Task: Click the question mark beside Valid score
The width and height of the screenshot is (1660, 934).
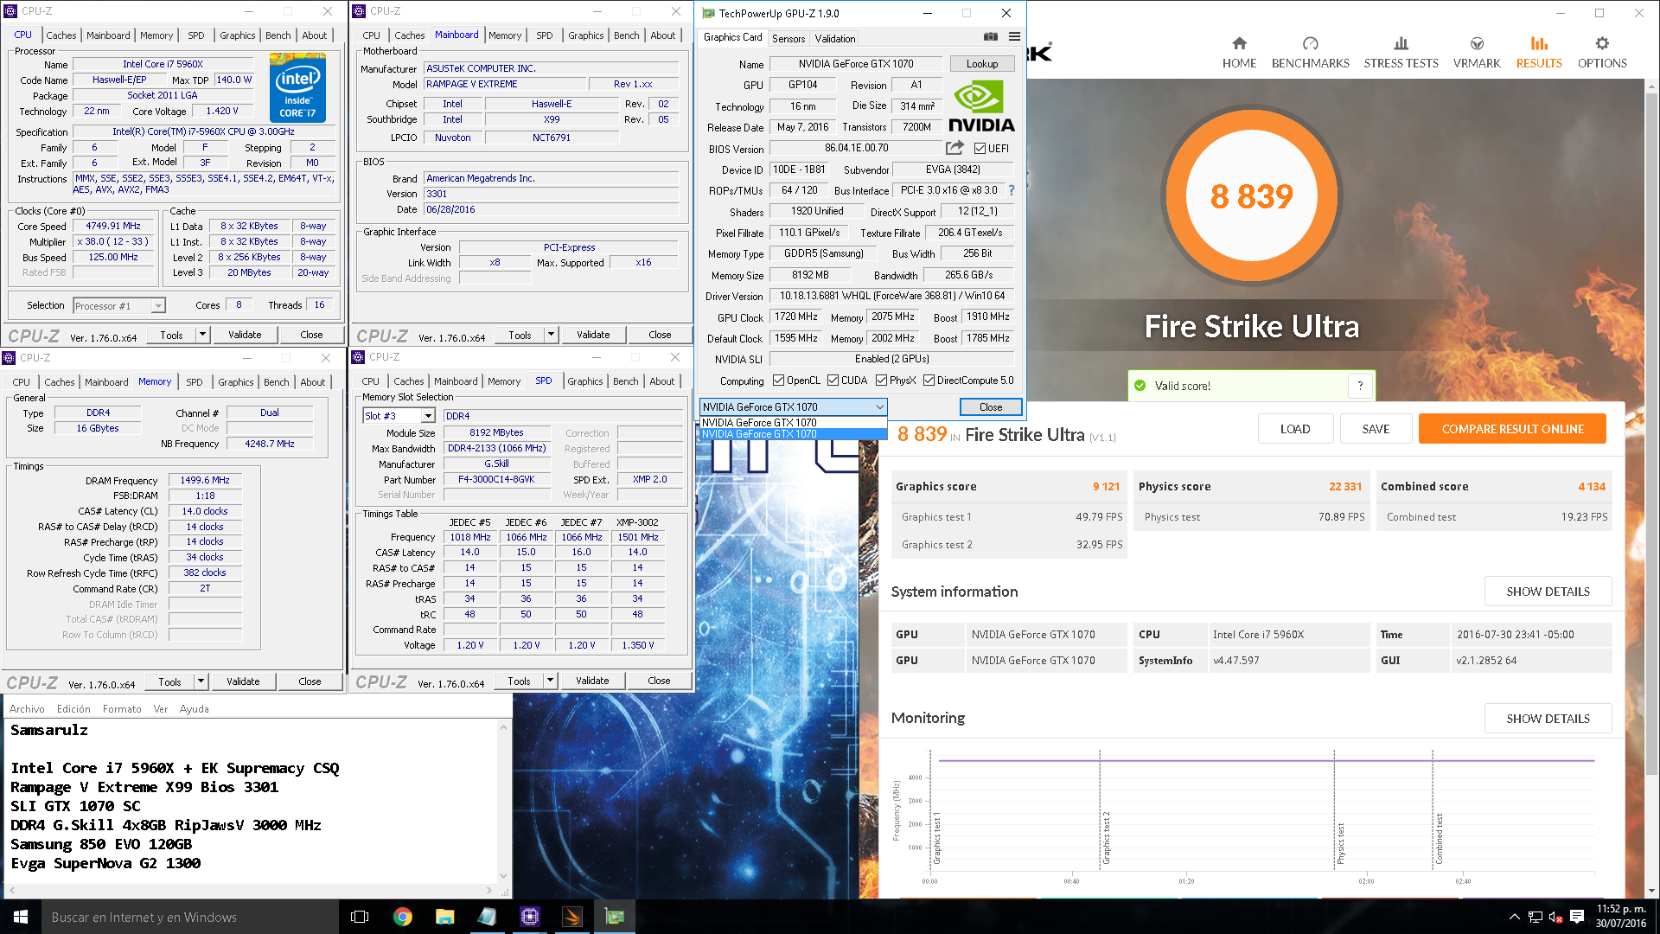Action: (1360, 386)
